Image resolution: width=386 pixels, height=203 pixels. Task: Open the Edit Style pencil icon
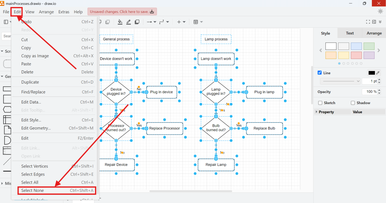pos(128,22)
